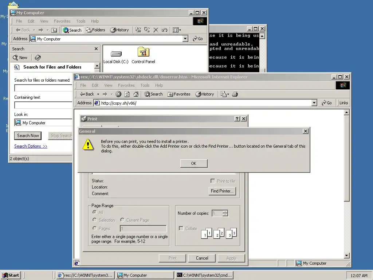Open Help menu in Internet Explorer

pos(159,85)
